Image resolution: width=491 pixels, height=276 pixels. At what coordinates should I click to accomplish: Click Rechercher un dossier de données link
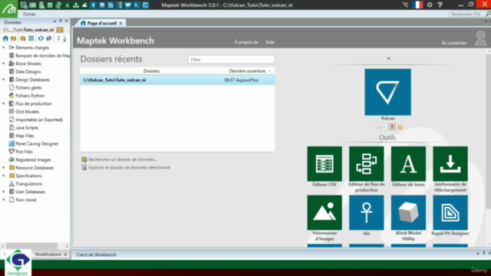123,159
